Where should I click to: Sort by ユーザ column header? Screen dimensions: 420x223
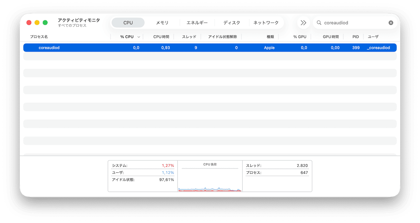[373, 37]
